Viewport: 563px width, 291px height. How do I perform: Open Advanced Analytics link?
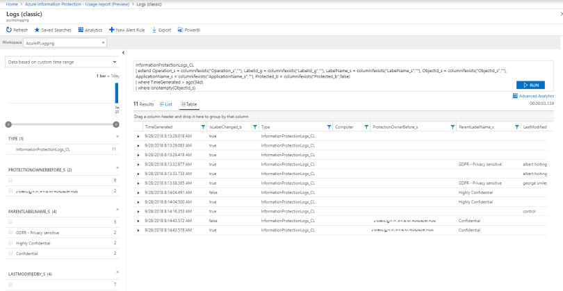pos(532,96)
